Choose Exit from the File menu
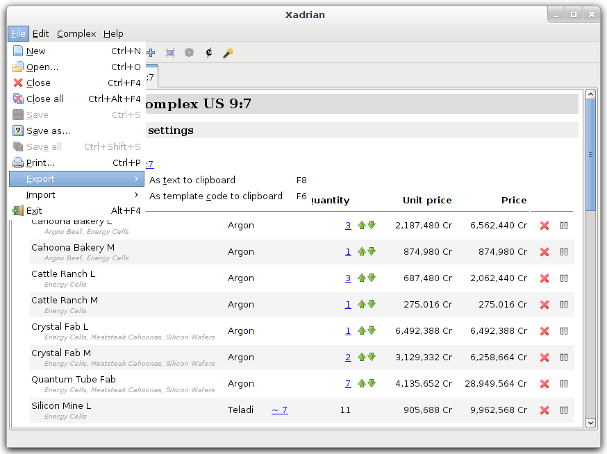 (76, 210)
